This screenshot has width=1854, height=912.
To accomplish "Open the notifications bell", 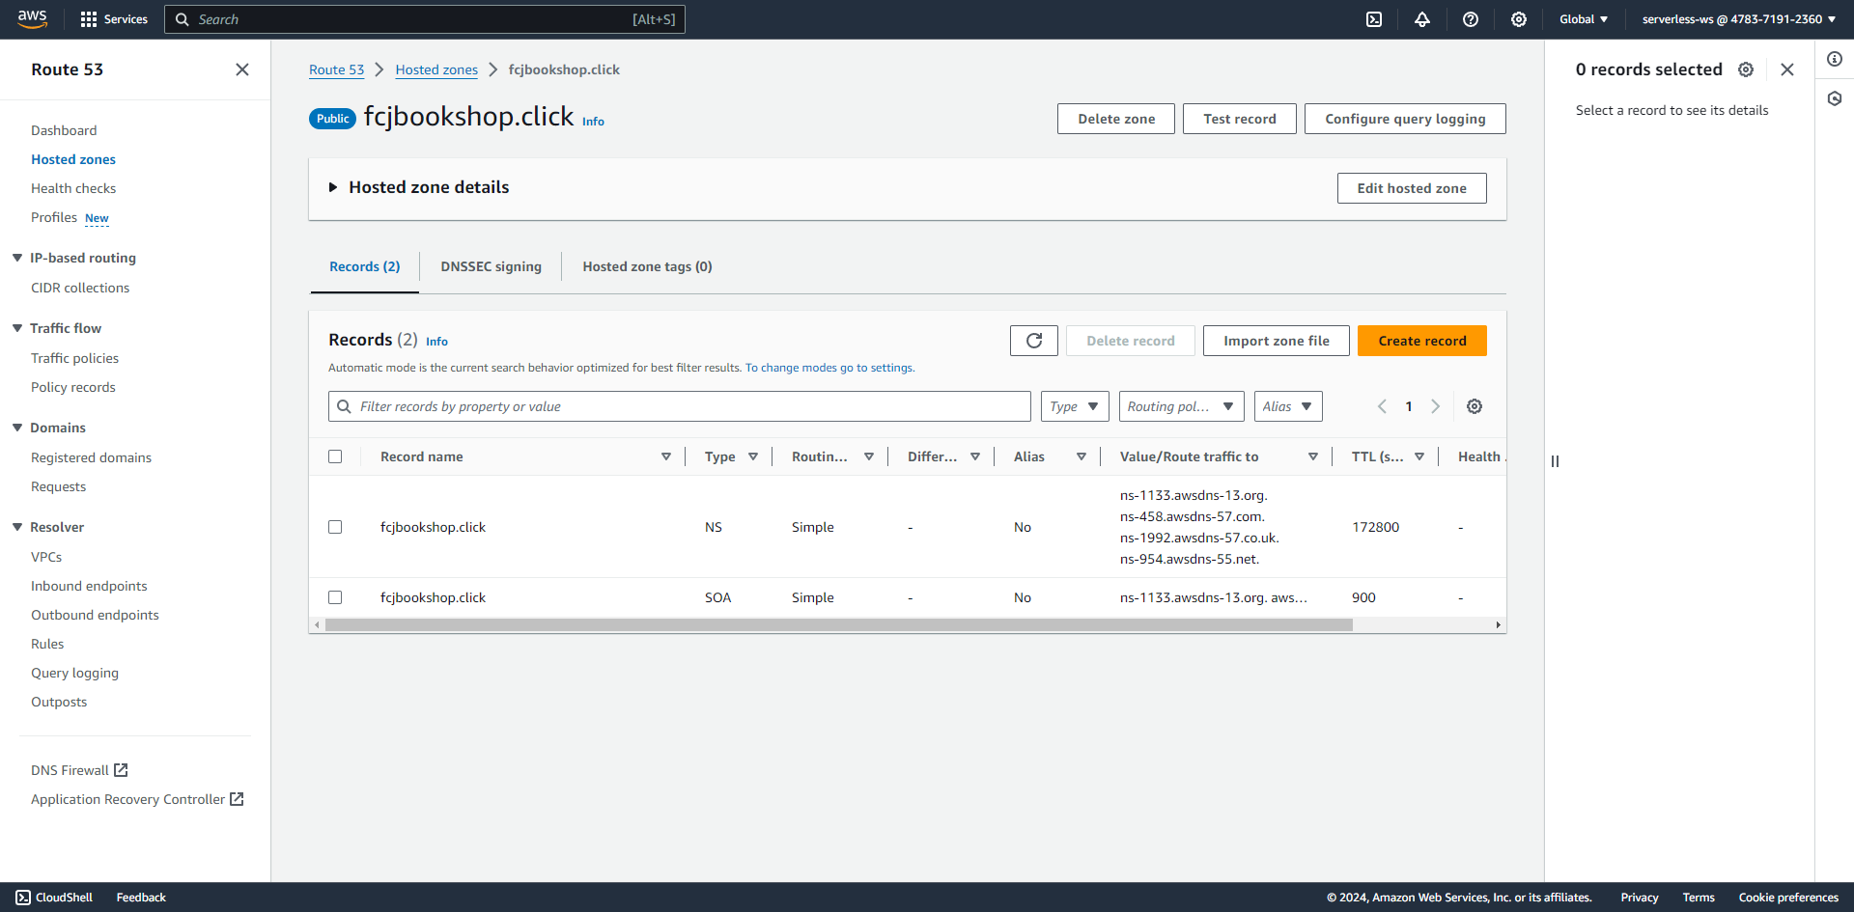I will [1422, 19].
